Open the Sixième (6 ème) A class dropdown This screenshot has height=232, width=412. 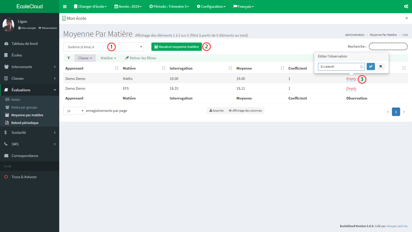point(103,47)
